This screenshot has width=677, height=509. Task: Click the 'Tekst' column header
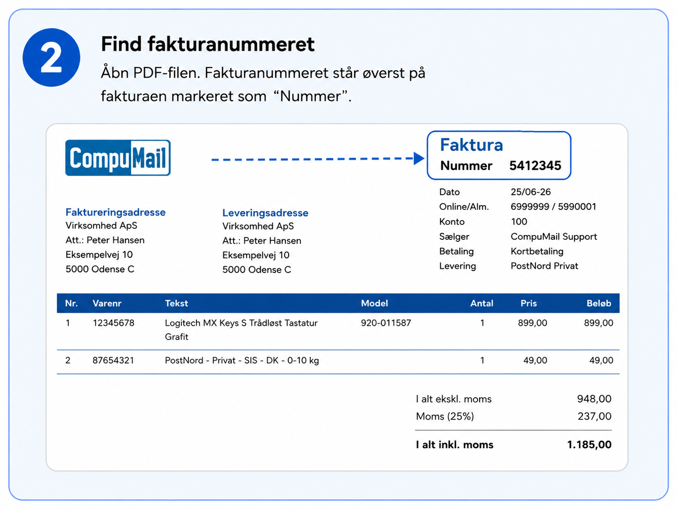point(176,303)
